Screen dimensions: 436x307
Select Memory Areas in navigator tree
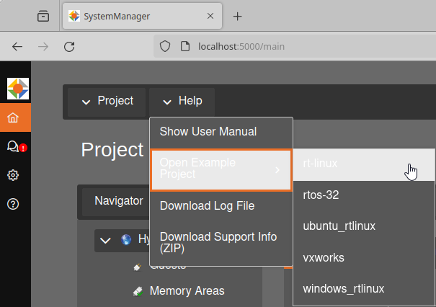[187, 291]
